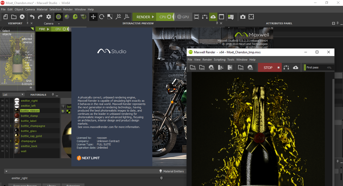The width and height of the screenshot is (343, 186).
Task: Click the film frame icon after GPU
Action: [x=196, y=17]
